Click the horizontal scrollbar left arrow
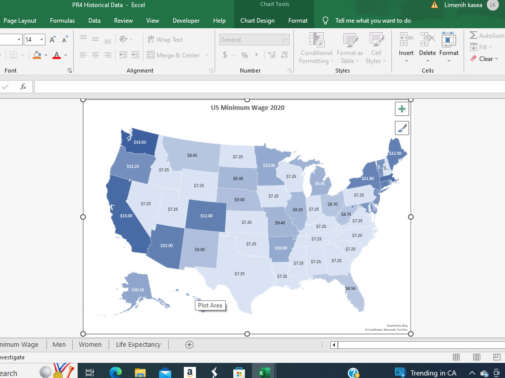Screen dimensions: 505x378 pyautogui.click(x=334, y=345)
